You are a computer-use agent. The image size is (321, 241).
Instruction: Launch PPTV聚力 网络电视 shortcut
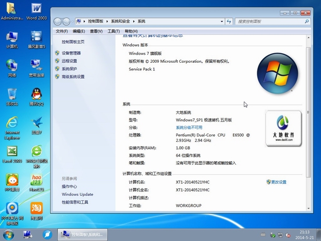click(12, 213)
